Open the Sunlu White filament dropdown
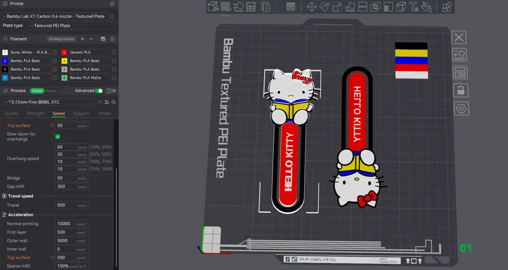Image resolution: width=508 pixels, height=270 pixels. pos(30,52)
